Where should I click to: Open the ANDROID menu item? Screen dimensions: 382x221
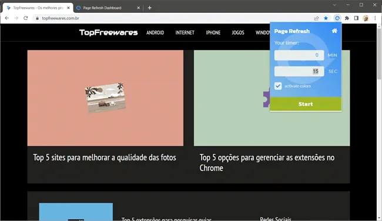pos(155,33)
